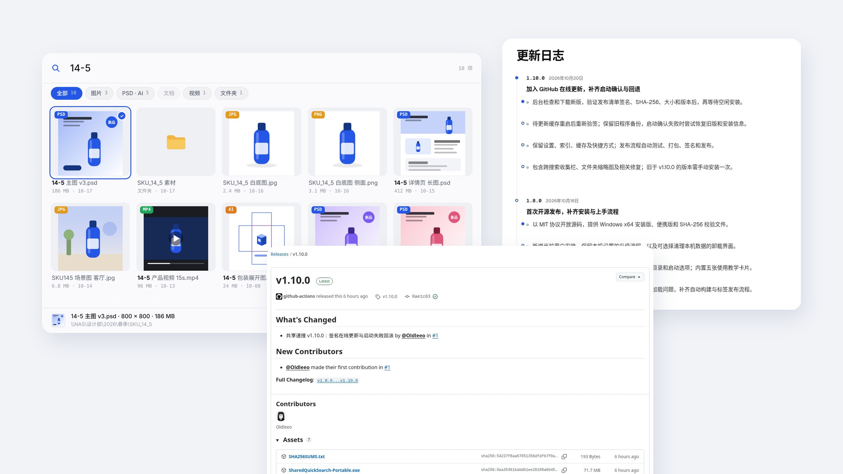Open the Full Changelog v1.8.0...v1.10.0 link

point(337,381)
